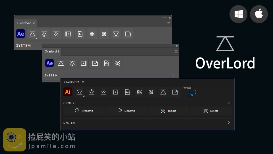This screenshot has width=273, height=154.
Task: Open the hamburger menu of the top panel
Action: coord(169,23)
